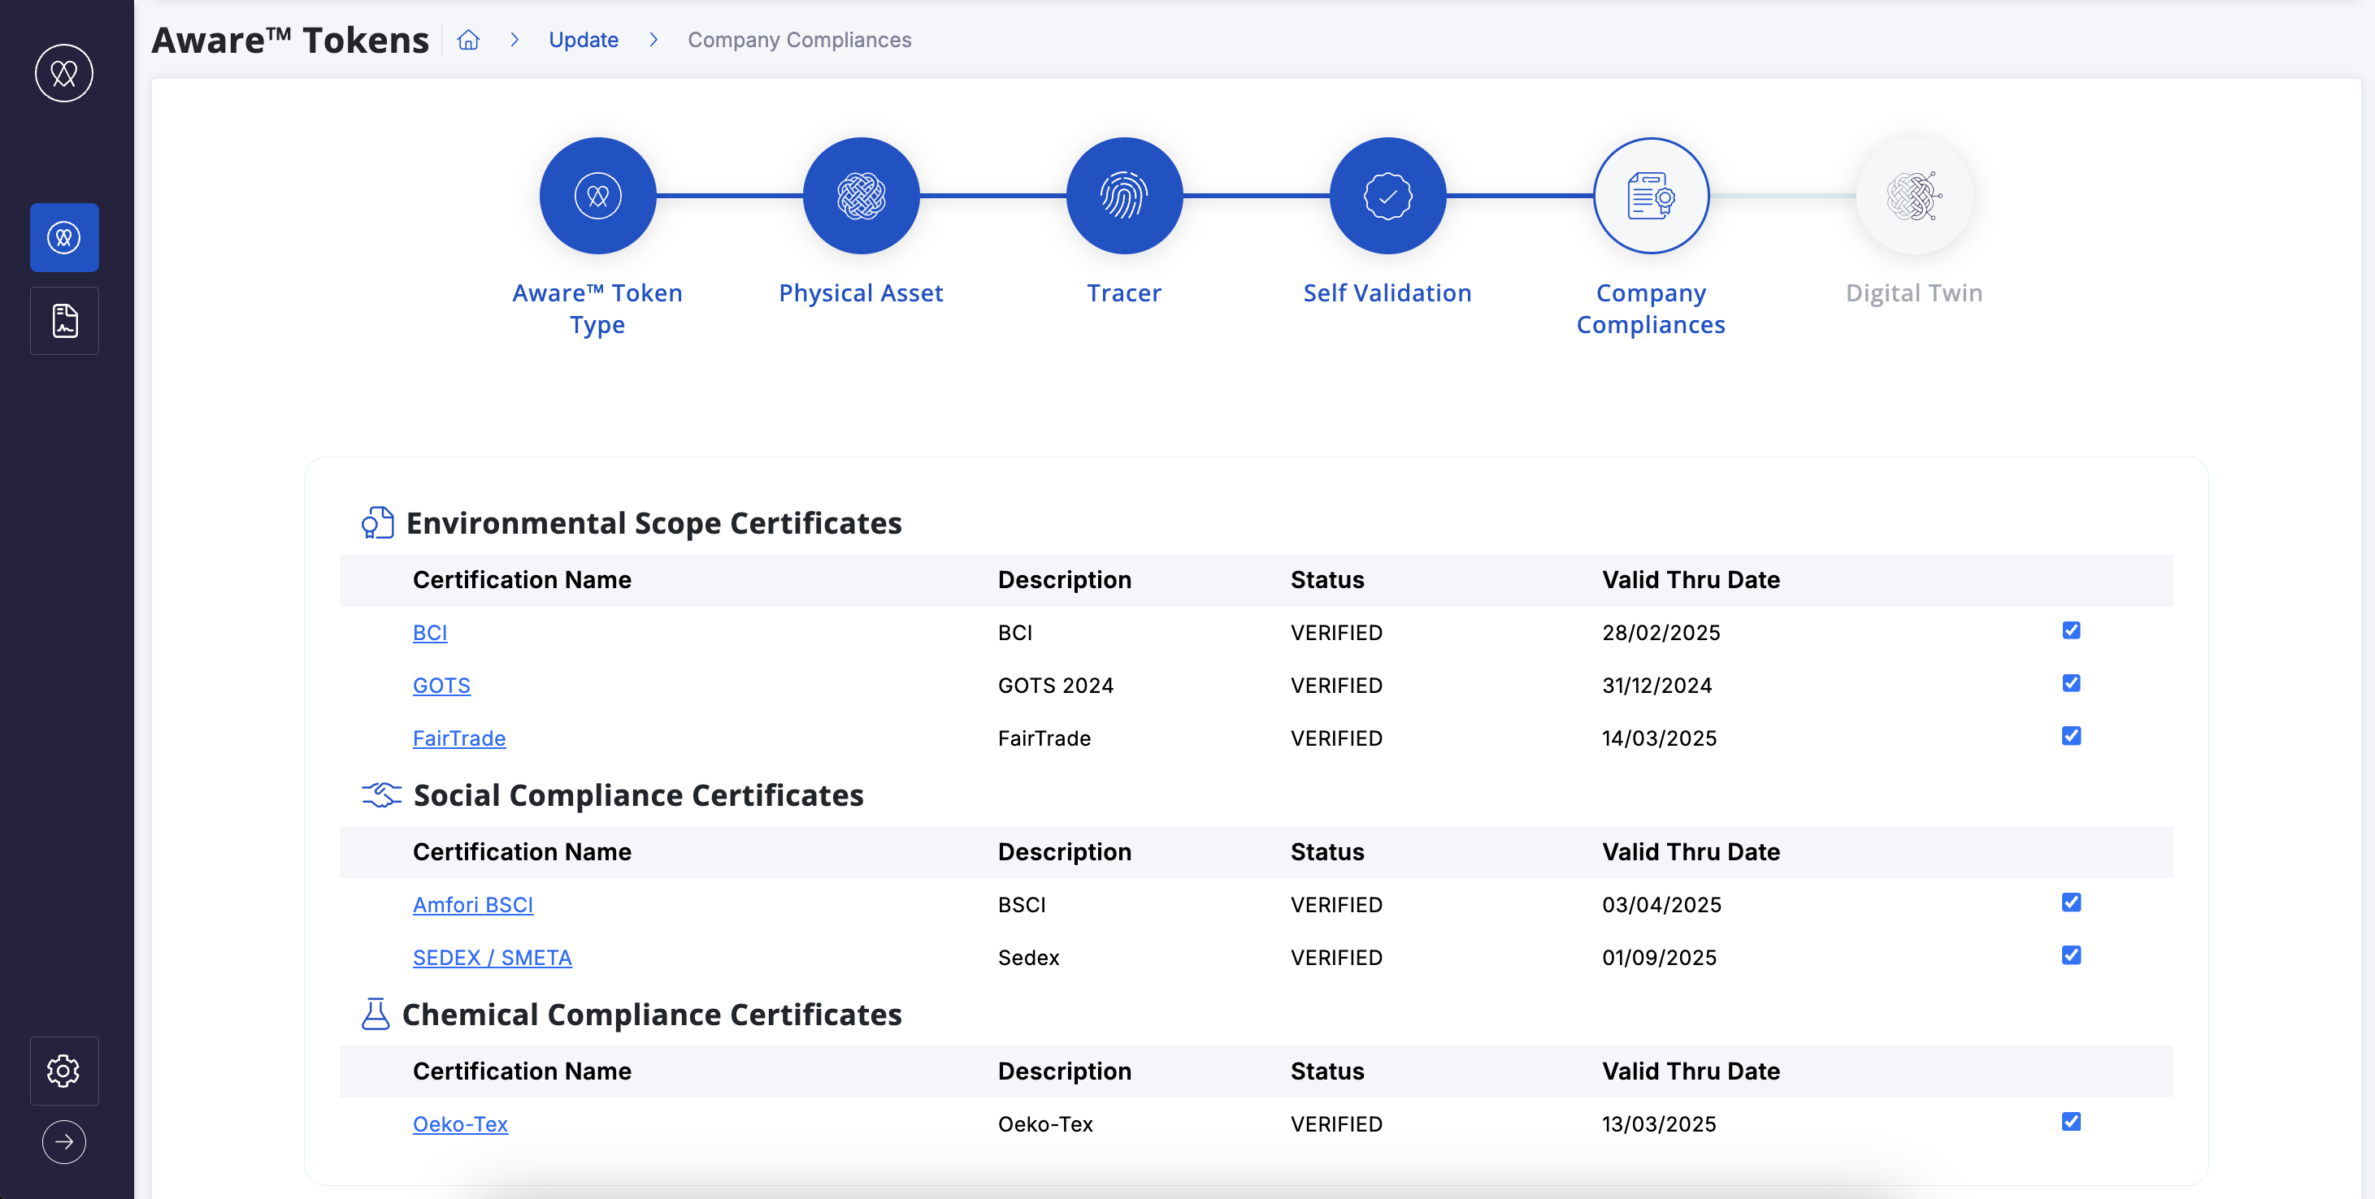Click the Aware Token Type step circle
The width and height of the screenshot is (2375, 1199).
coord(597,196)
